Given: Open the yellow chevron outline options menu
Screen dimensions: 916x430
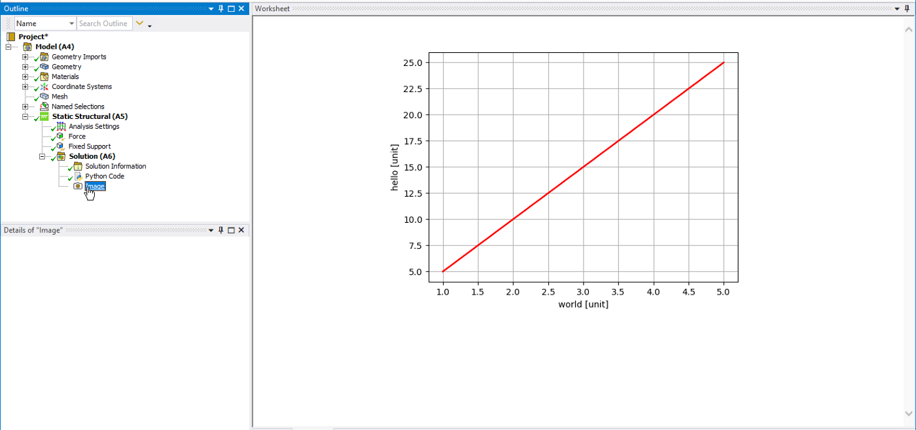Looking at the screenshot, I should point(139,24).
